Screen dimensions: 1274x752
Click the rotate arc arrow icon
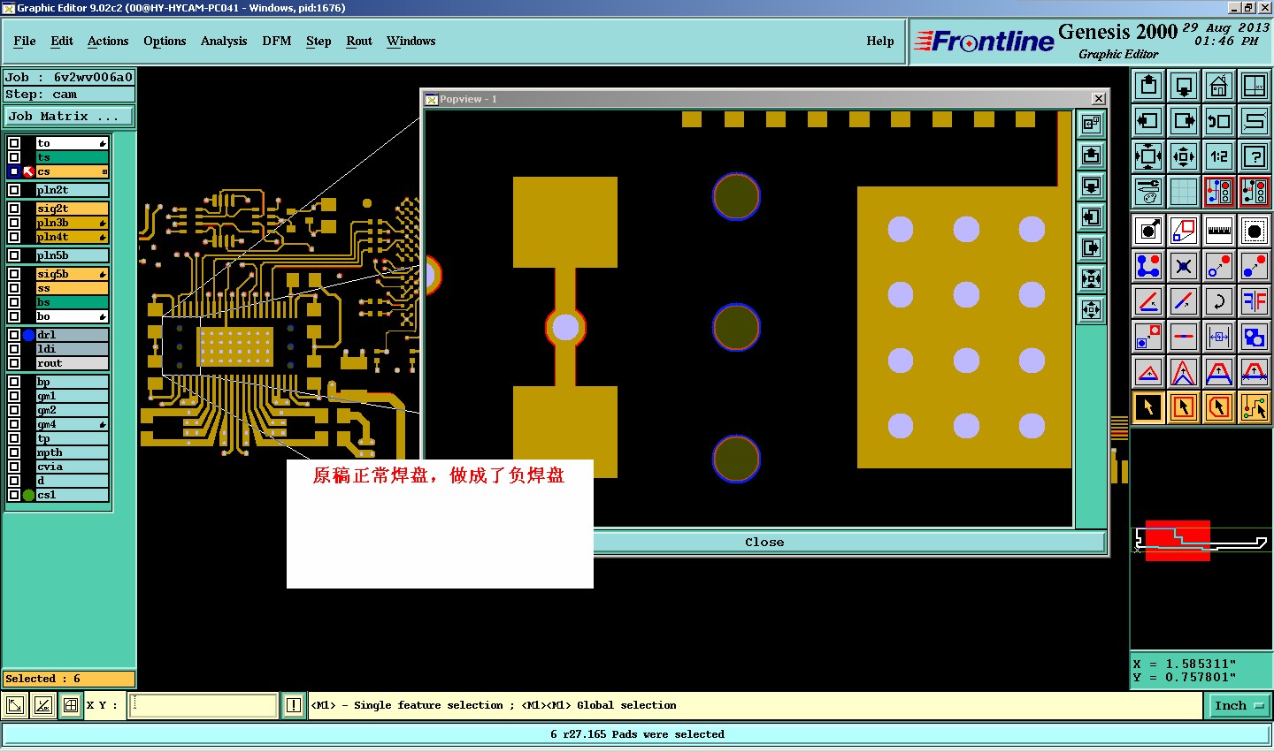click(x=1219, y=301)
